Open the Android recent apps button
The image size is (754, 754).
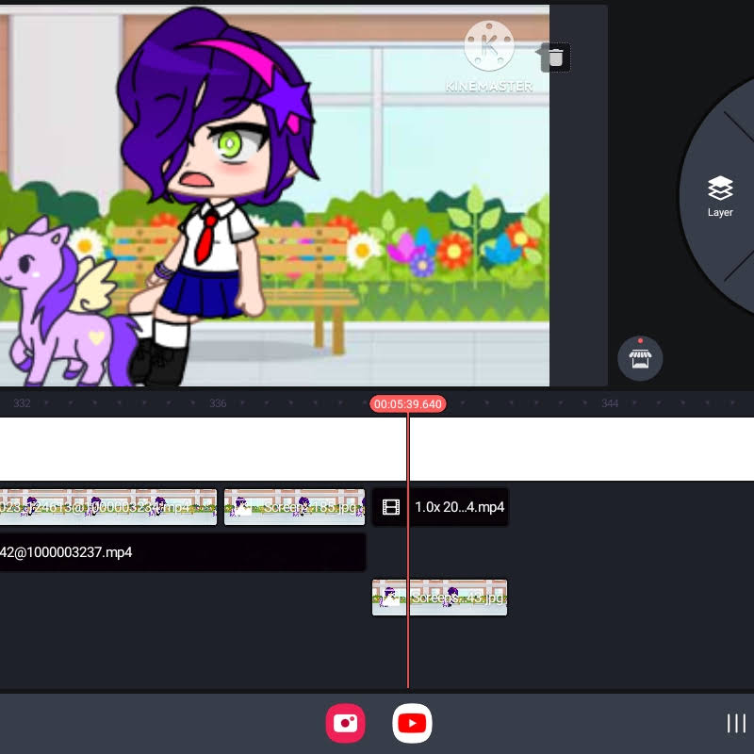[x=736, y=723]
